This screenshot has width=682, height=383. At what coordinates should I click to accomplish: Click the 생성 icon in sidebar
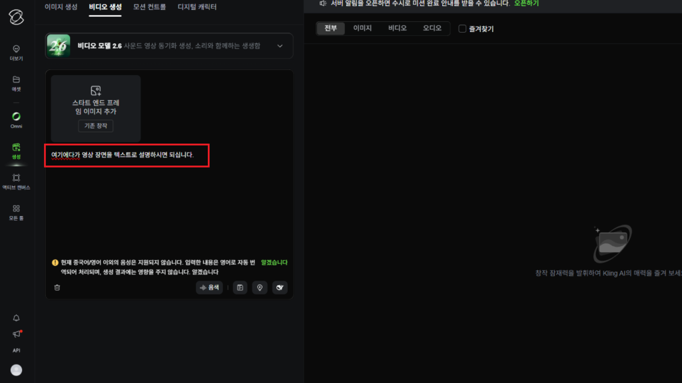[16, 150]
